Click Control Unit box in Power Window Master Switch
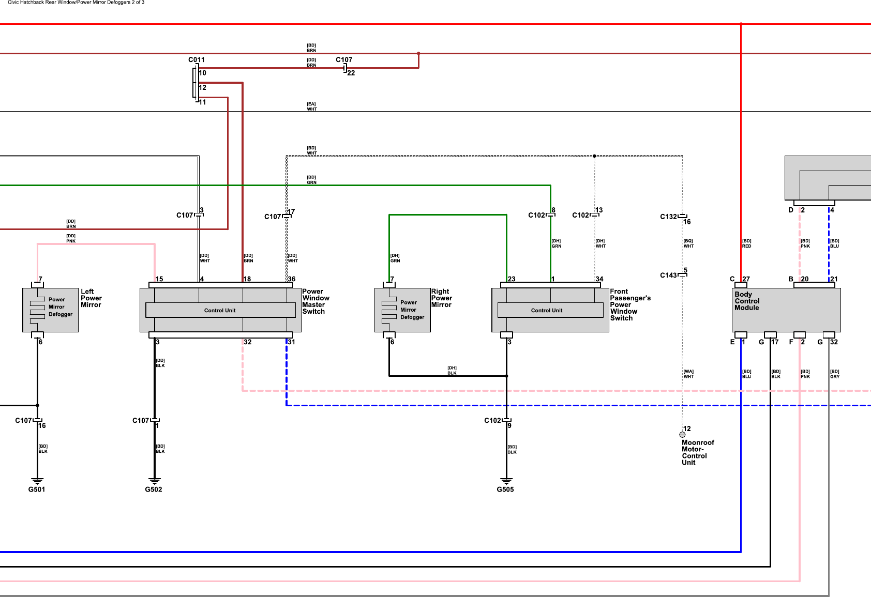The height and width of the screenshot is (597, 871). (220, 310)
